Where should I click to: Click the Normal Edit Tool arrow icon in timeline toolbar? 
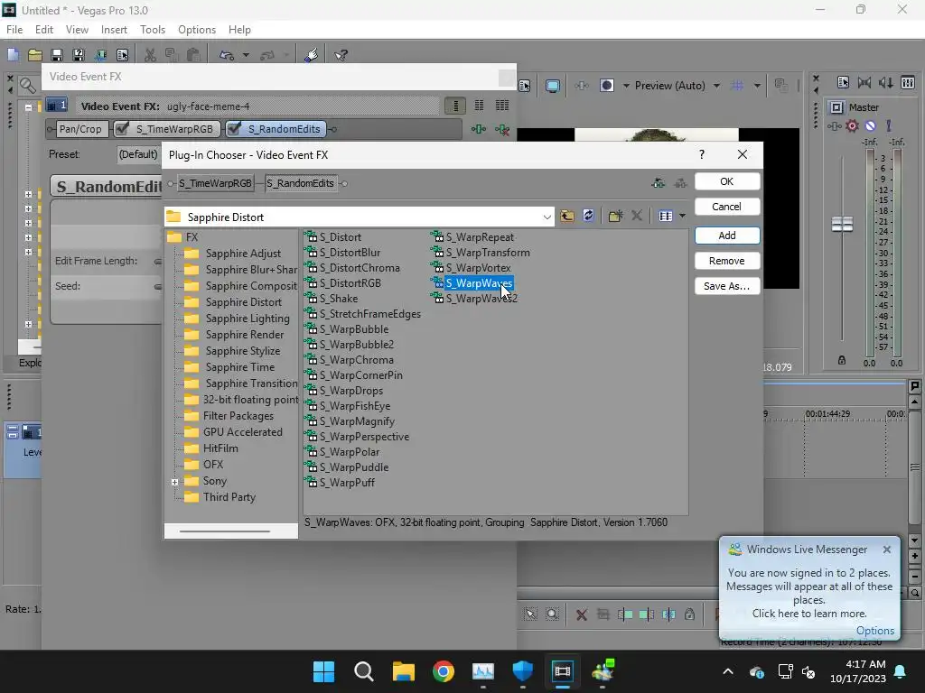(530, 614)
